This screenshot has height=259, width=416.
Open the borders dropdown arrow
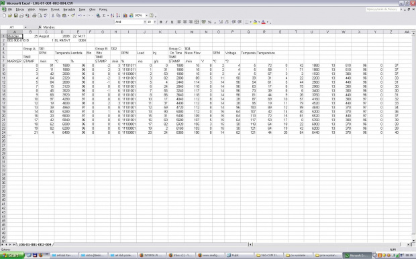click(250, 22)
